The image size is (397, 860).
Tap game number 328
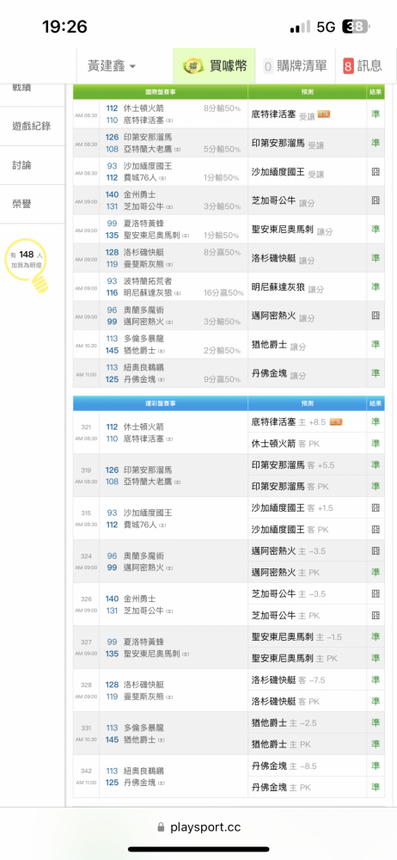[x=86, y=685]
